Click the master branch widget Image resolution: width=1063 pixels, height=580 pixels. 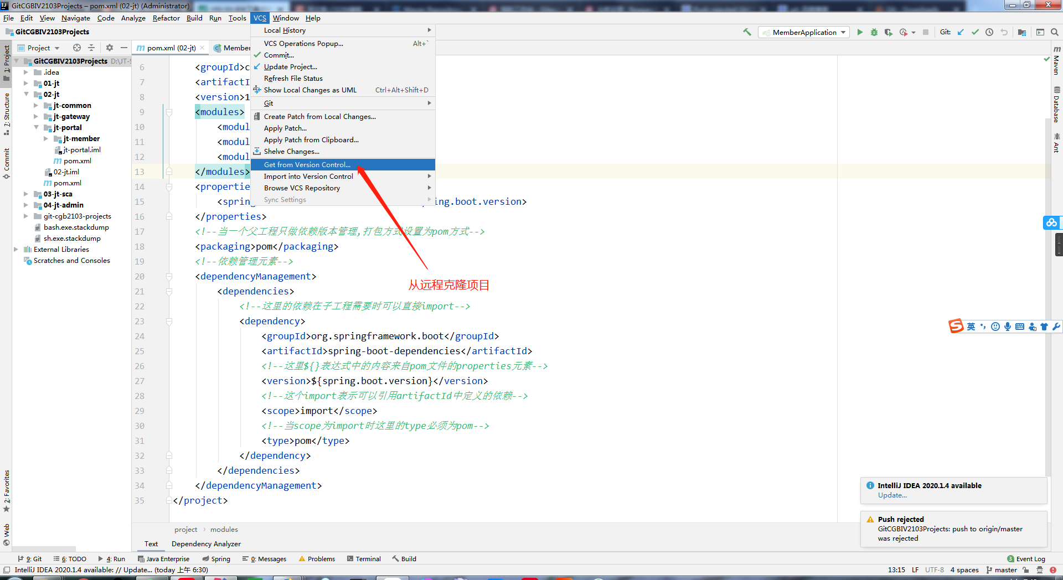tap(1001, 569)
